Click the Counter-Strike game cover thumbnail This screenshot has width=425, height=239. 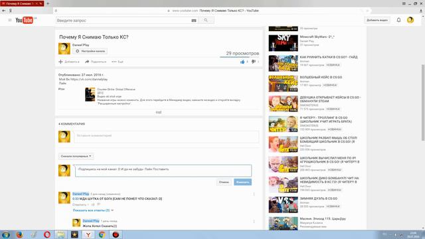tap(90, 94)
